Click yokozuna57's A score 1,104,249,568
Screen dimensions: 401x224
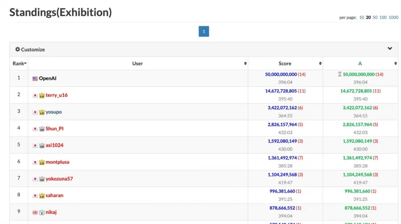point(357,174)
